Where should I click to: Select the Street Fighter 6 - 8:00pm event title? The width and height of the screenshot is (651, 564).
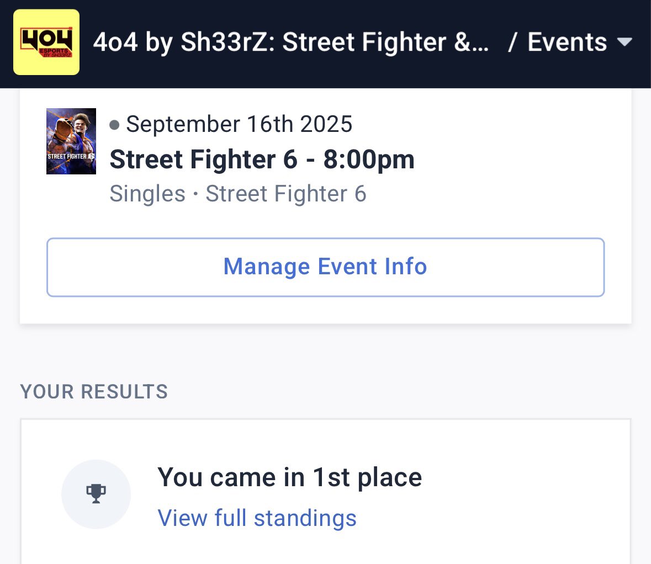pyautogui.click(x=262, y=159)
